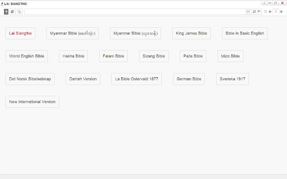Select Sizang Bible

coord(154,56)
